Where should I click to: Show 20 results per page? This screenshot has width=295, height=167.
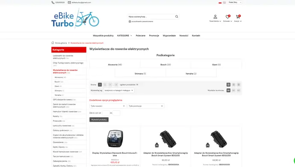coord(228,90)
